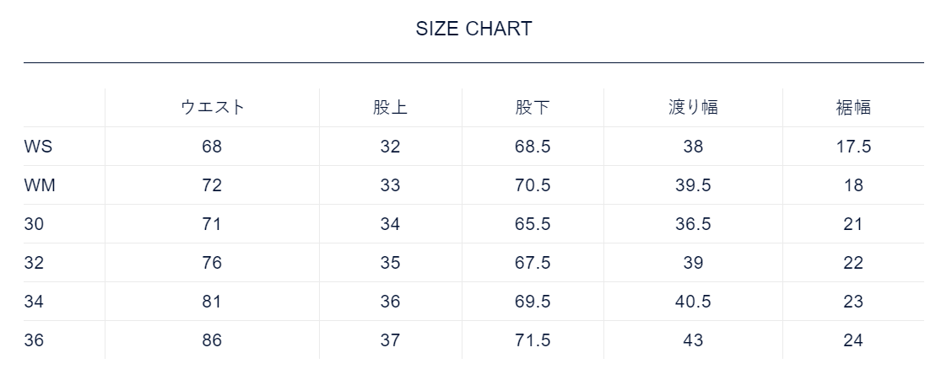This screenshot has height=369, width=925.
Task: Click the SIZE CHART heading
Action: (473, 29)
